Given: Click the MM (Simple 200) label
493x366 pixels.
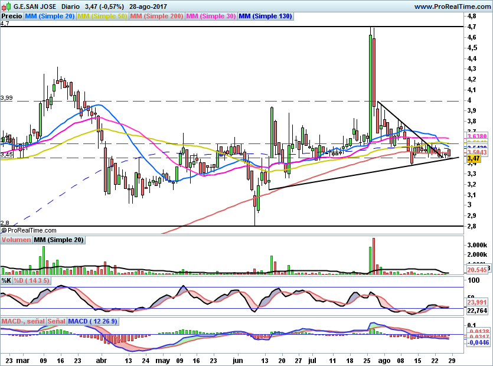Looking at the screenshot, I should pyautogui.click(x=156, y=17).
